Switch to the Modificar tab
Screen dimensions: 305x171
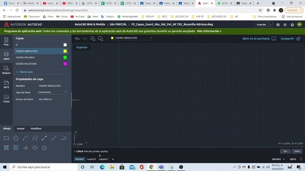[x=36, y=129]
